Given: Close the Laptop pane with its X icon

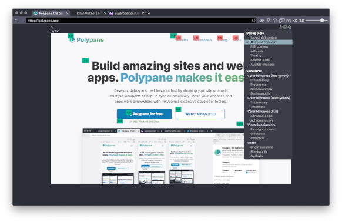Looking at the screenshot, I should 52,26.
